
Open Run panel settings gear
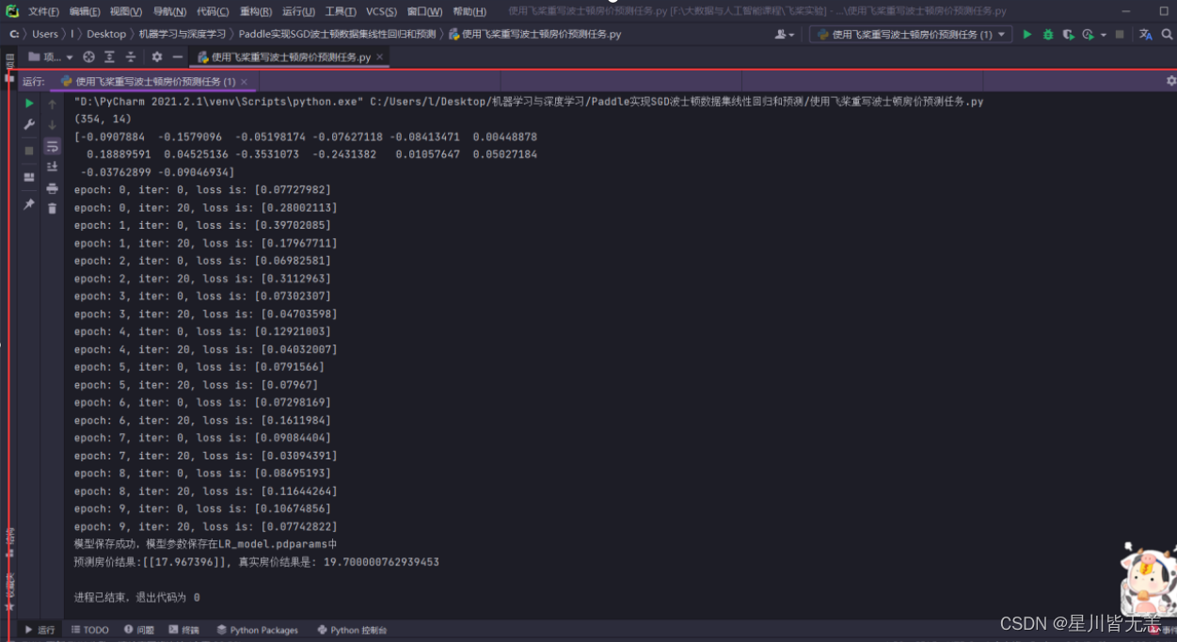point(1170,81)
